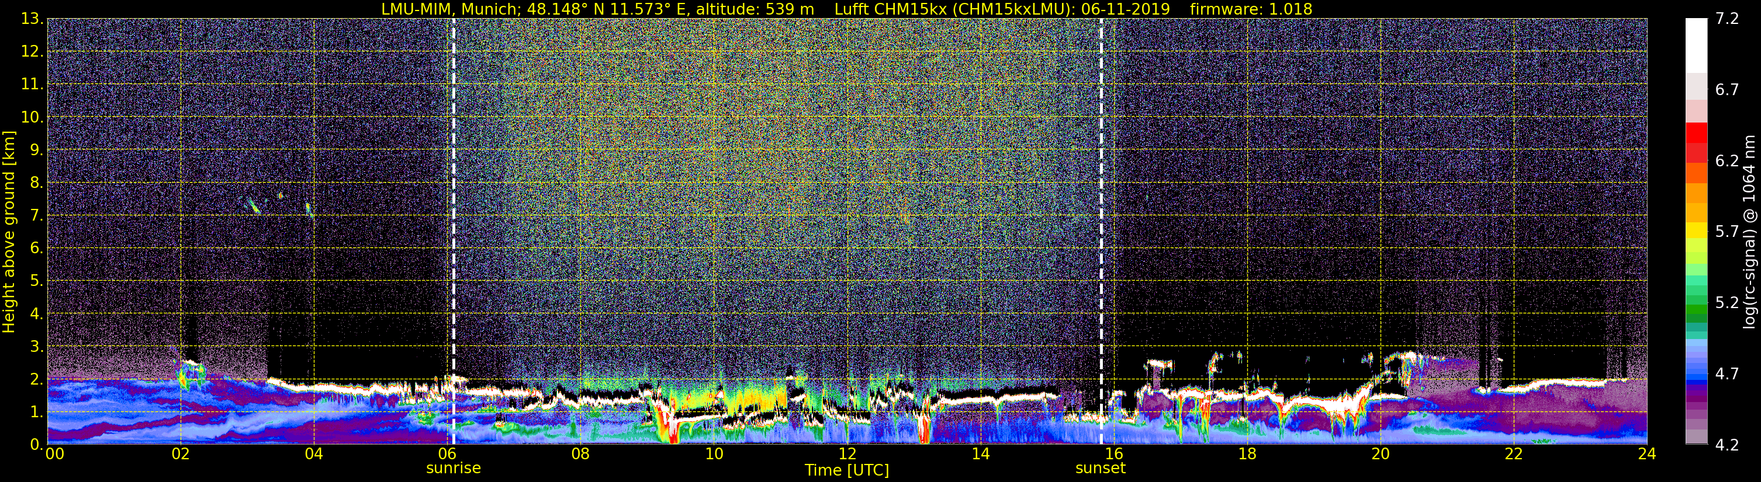1761x482 pixels.
Task: Click the y-axis tick label '6.'
Action: click(36, 249)
